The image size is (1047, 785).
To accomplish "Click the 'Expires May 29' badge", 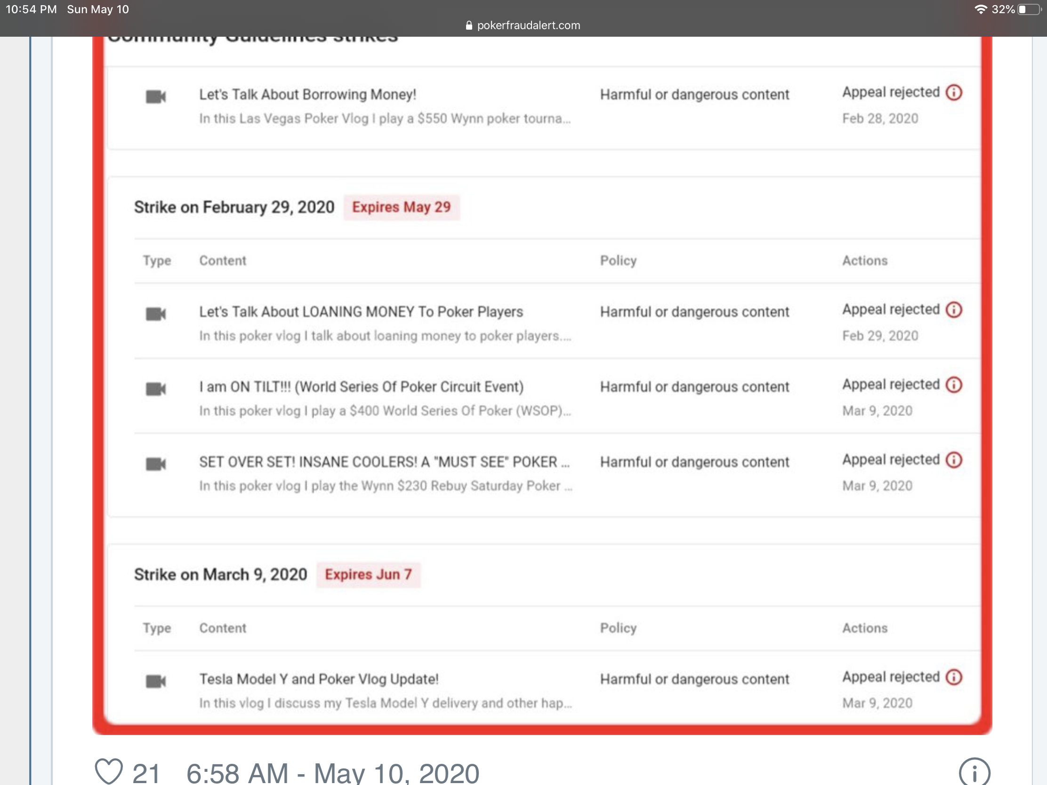I will point(402,207).
